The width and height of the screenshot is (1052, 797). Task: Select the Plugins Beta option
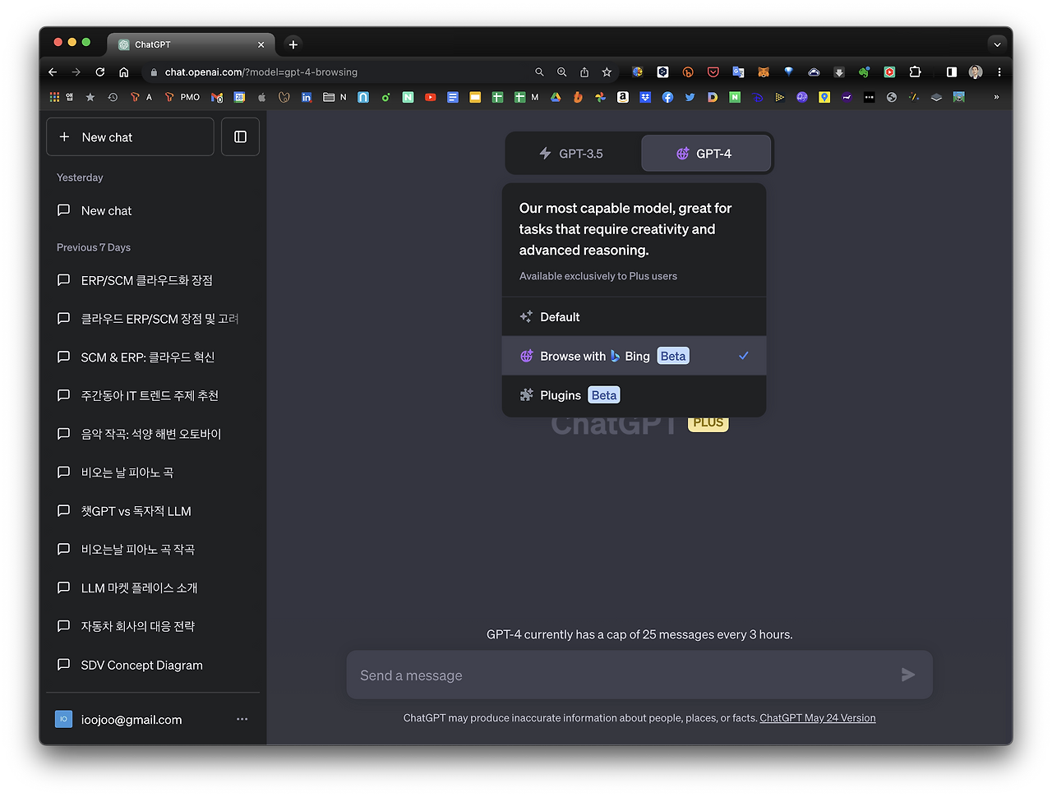pos(634,395)
